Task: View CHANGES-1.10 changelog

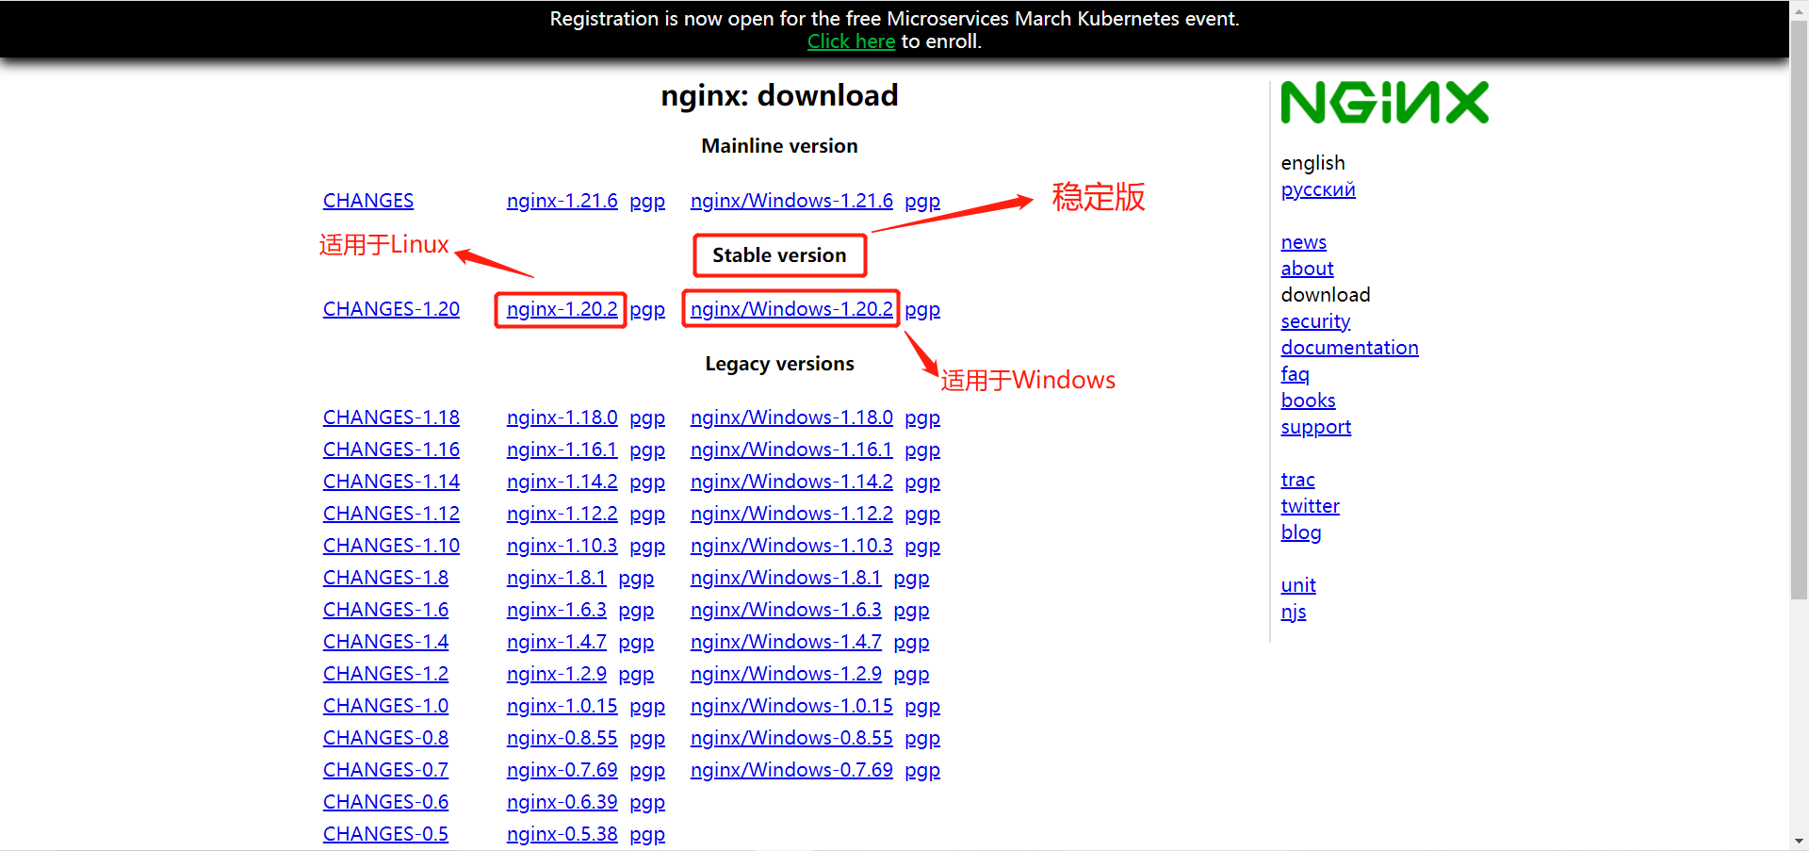Action: (x=391, y=546)
